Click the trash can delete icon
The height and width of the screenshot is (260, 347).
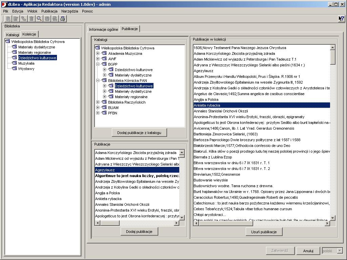pos(32,19)
